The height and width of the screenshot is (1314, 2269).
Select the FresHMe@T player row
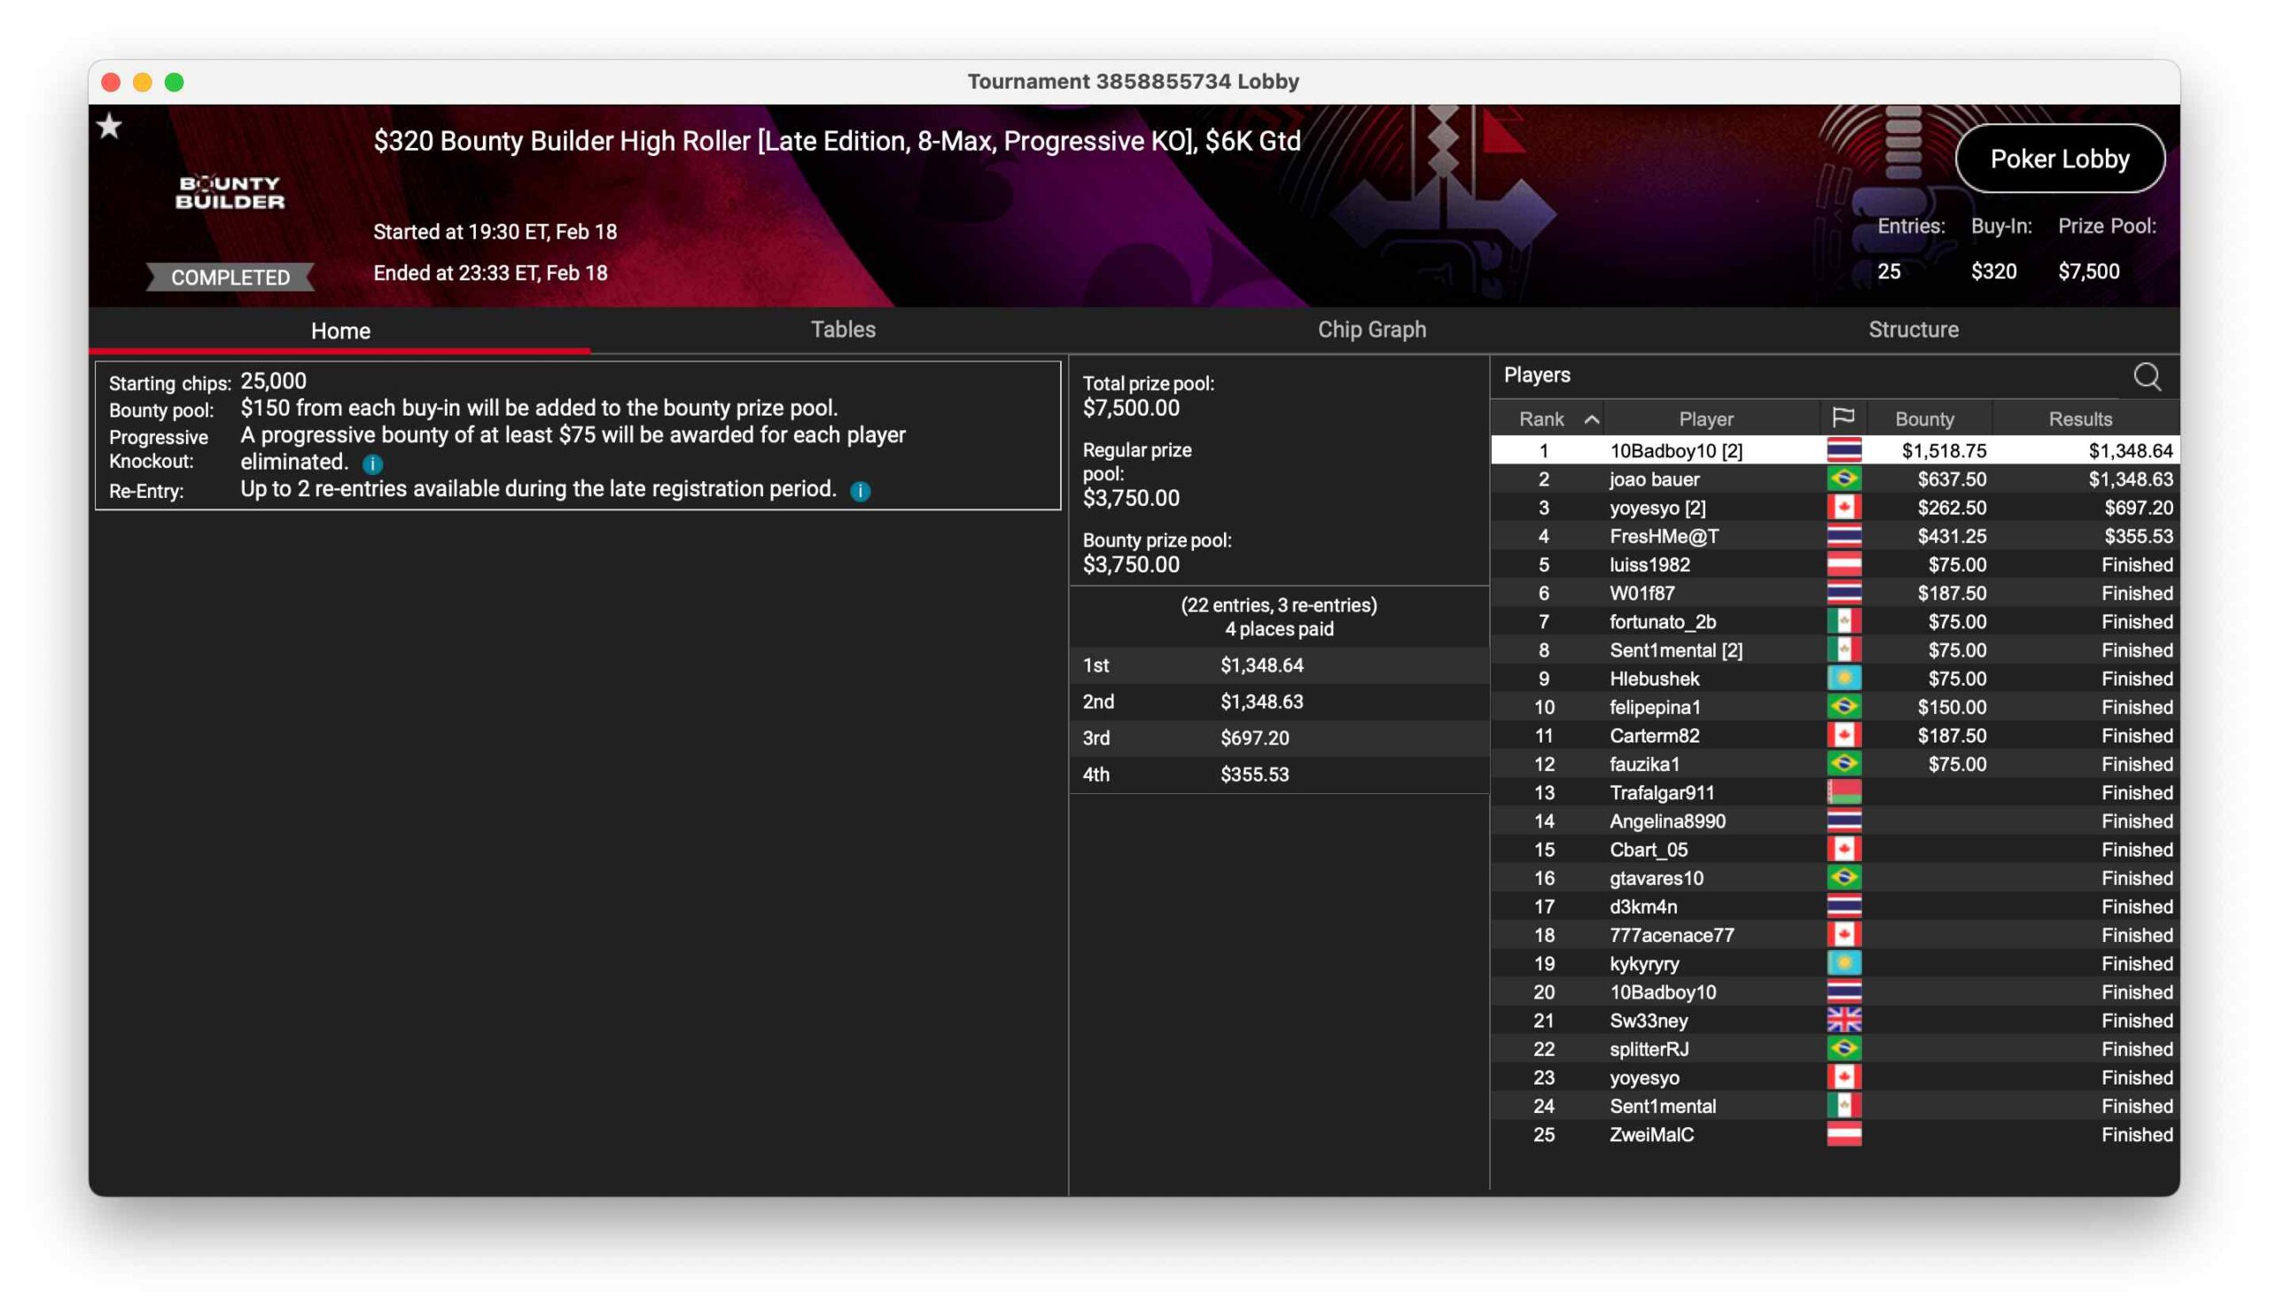point(1664,536)
